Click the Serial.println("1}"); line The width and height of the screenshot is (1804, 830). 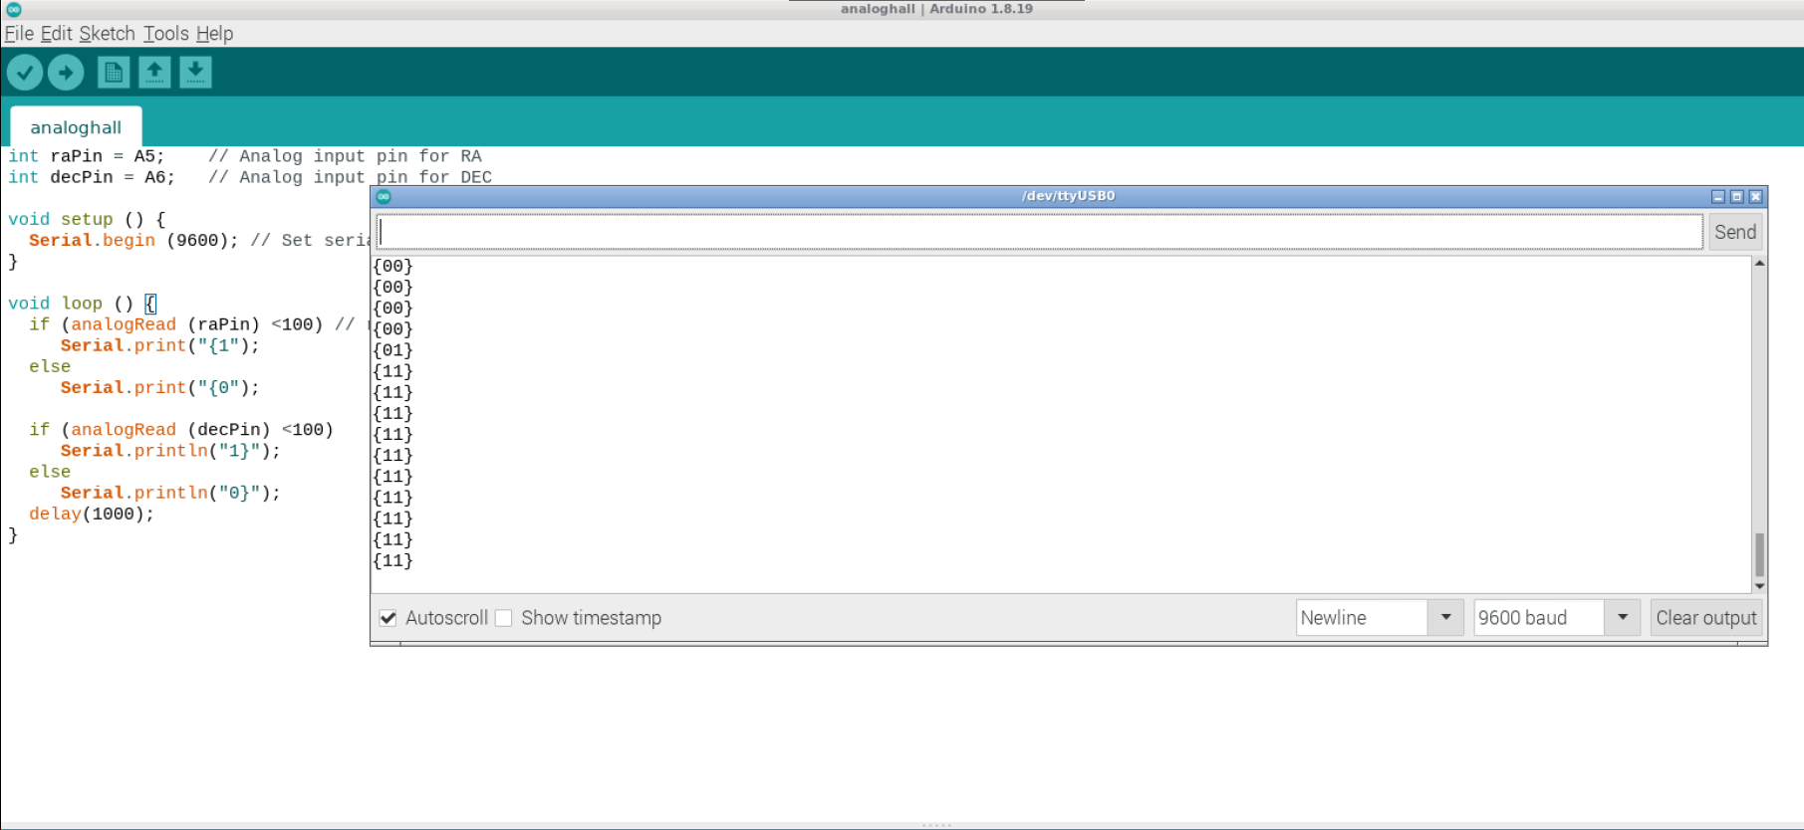coord(170,451)
